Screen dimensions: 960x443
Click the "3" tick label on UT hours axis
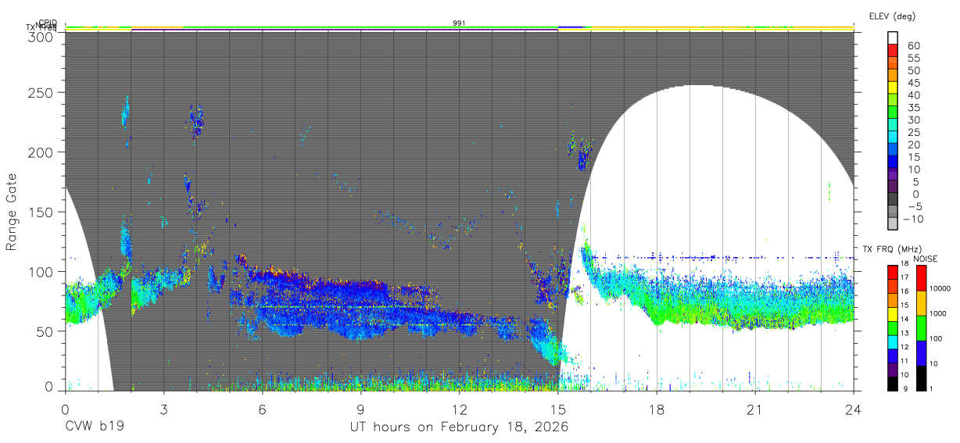point(163,409)
